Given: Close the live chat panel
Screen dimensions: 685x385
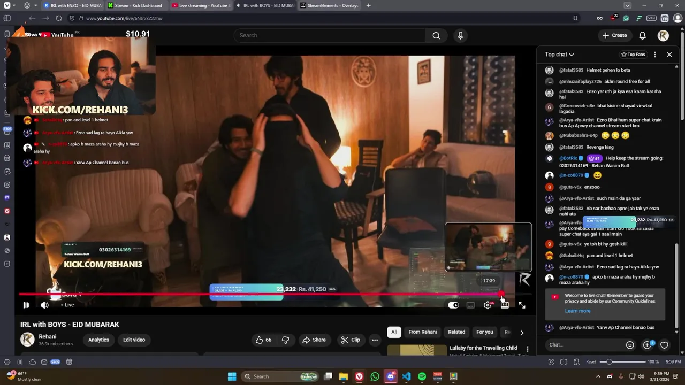Looking at the screenshot, I should 669,55.
